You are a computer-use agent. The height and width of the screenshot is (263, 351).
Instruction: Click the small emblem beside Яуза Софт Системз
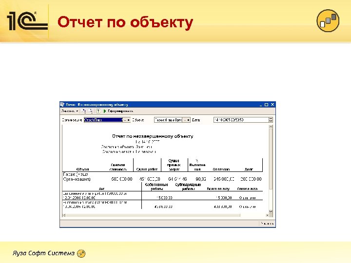coord(81,253)
